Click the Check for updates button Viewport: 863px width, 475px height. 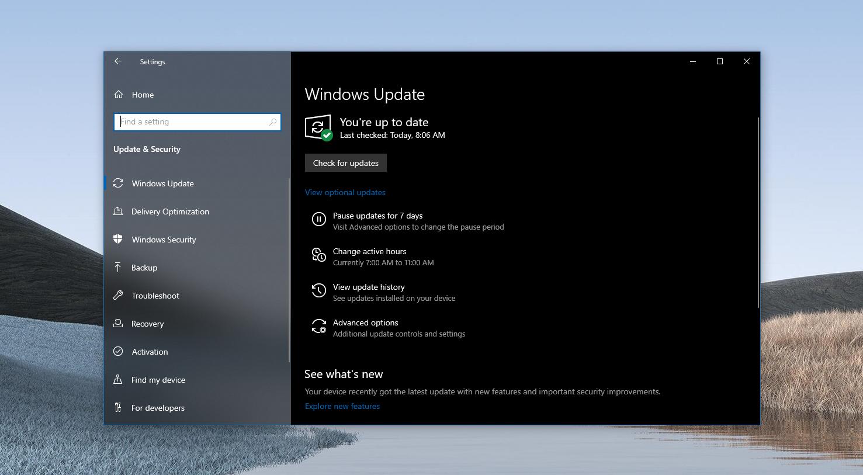click(x=346, y=163)
